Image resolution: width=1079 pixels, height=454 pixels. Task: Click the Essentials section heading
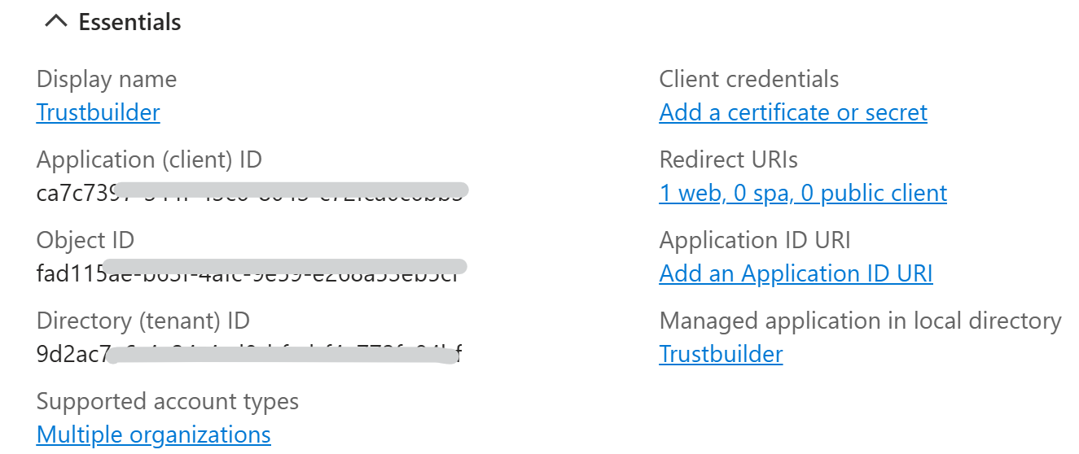[x=129, y=22]
